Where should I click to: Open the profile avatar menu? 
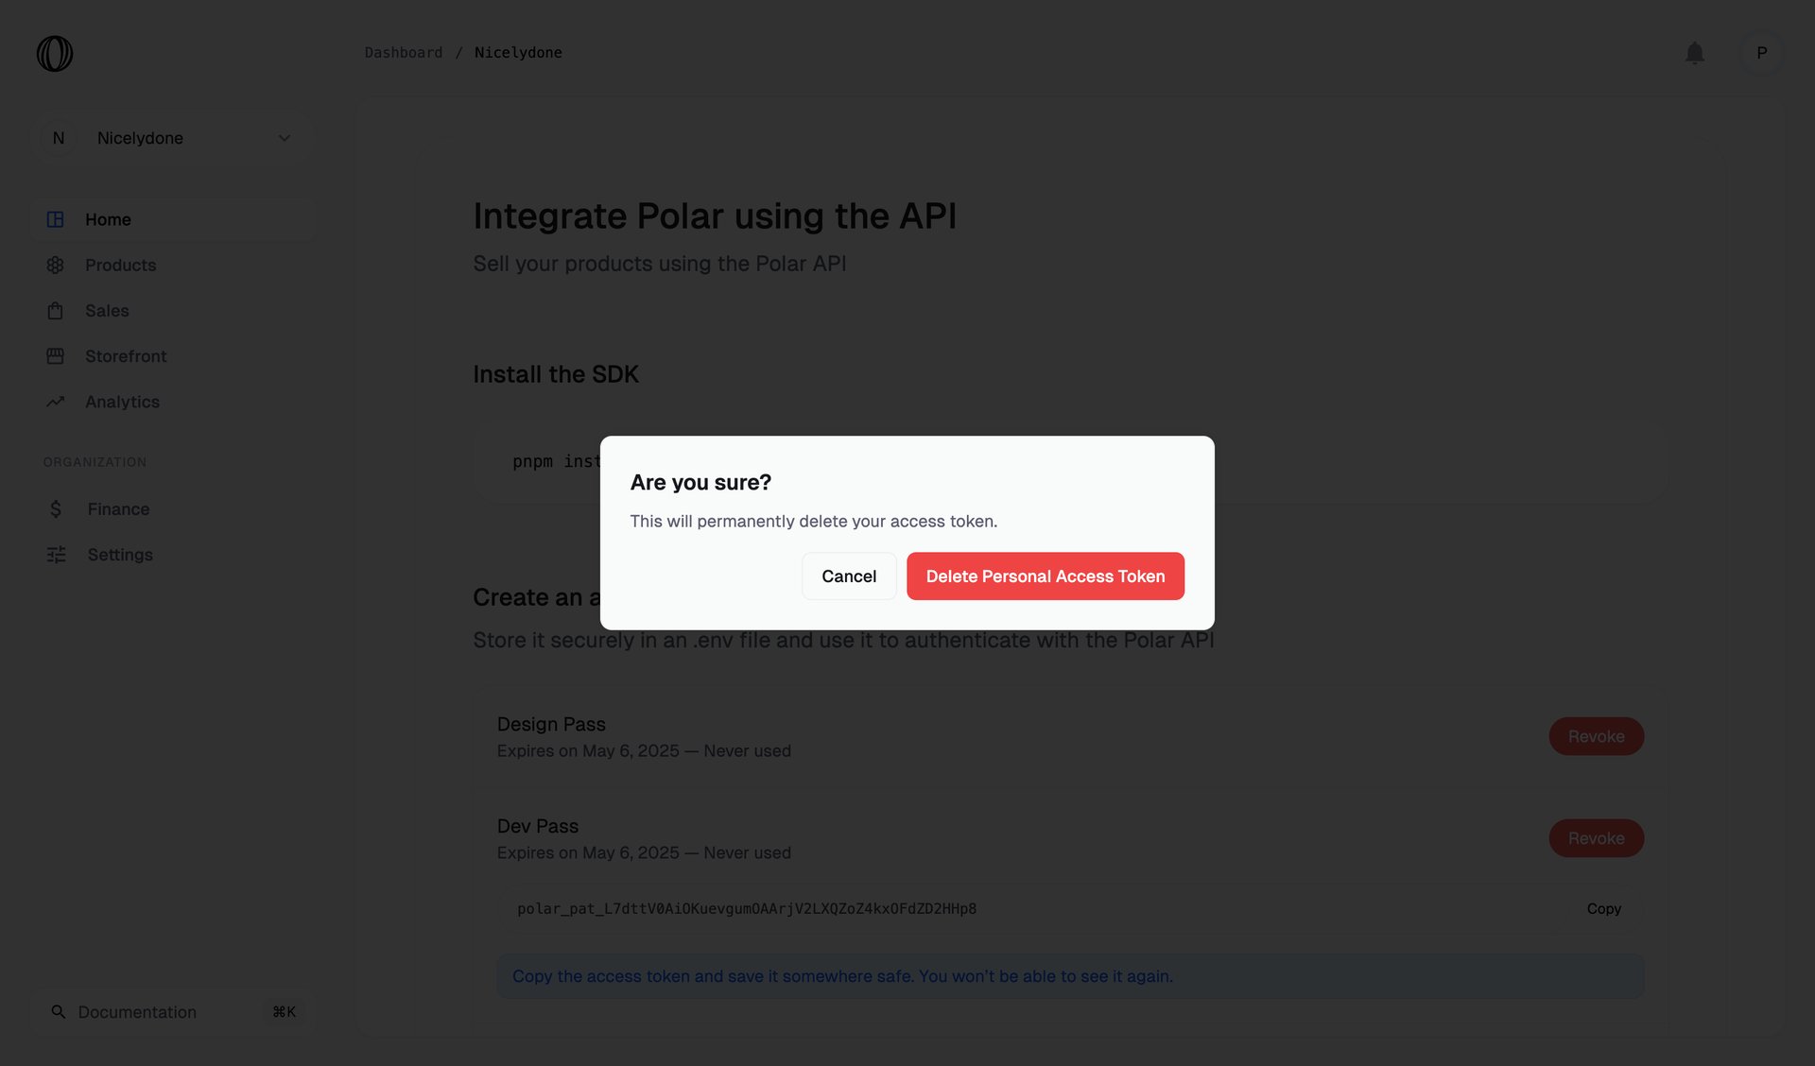(x=1761, y=53)
